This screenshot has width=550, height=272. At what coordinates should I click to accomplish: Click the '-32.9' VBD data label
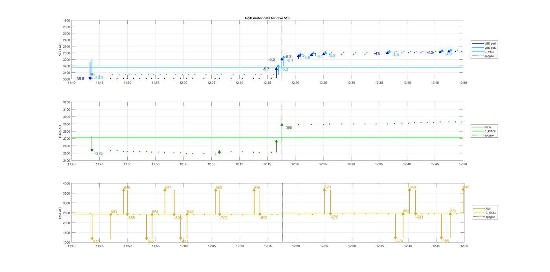99,78
